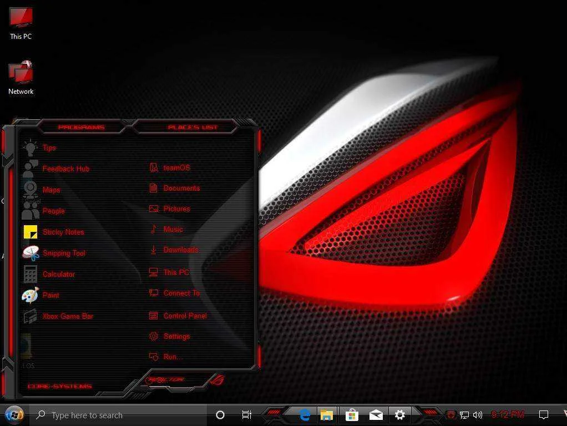Click the Calculator program icon

click(x=31, y=274)
